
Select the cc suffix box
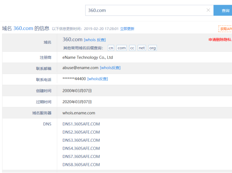tap(132, 48)
